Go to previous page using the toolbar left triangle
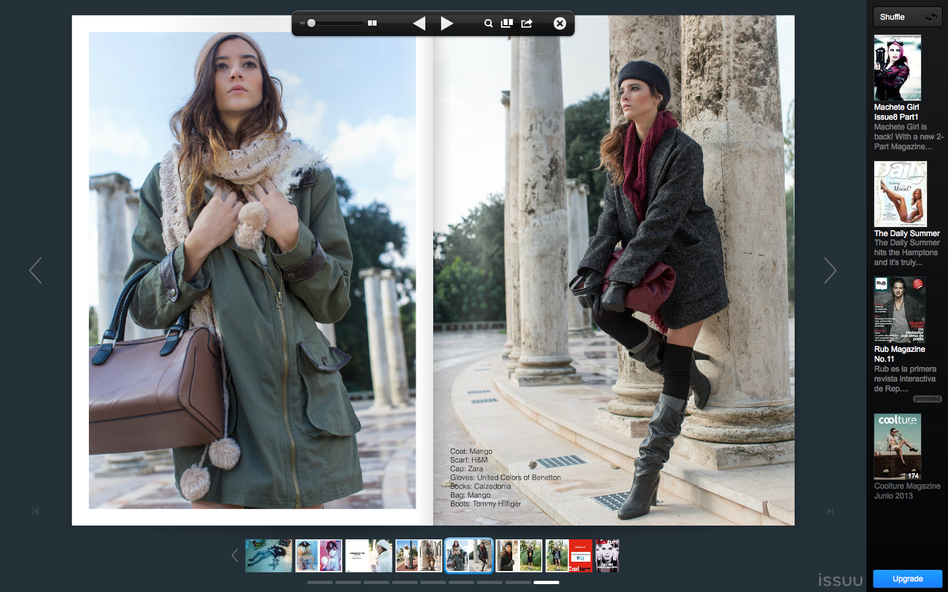The height and width of the screenshot is (592, 948). tap(419, 24)
